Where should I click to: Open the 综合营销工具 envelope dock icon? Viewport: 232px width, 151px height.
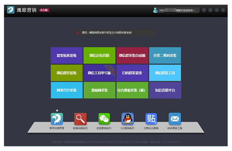[x=175, y=119]
